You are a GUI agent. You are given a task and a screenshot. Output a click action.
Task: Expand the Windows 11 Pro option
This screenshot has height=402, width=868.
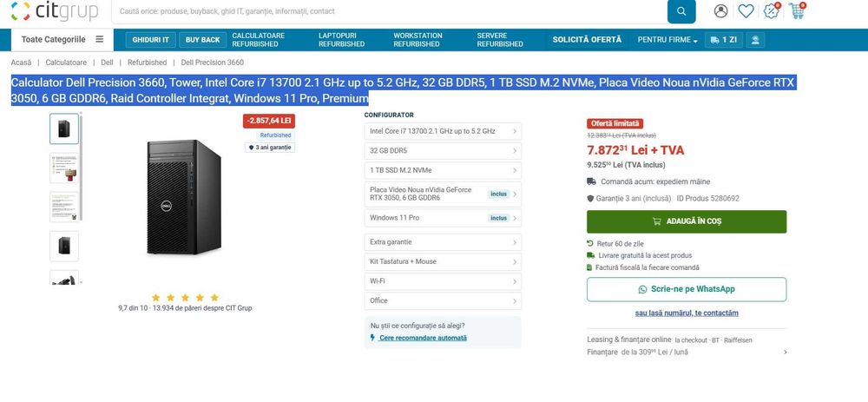(443, 218)
